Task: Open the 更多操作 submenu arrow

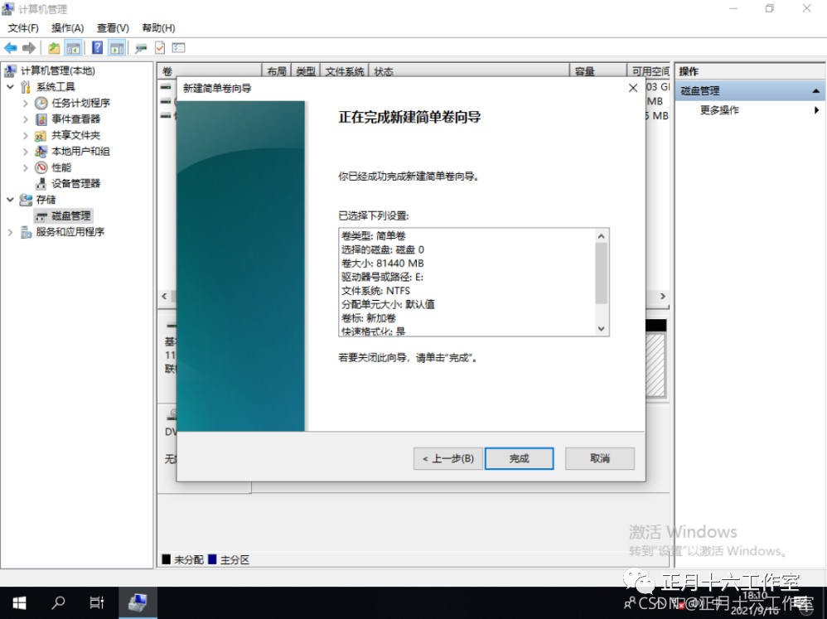Action: pos(815,109)
